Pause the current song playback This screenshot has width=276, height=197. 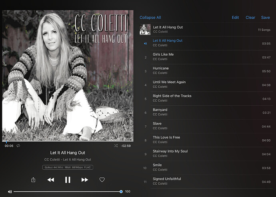pyautogui.click(x=68, y=180)
